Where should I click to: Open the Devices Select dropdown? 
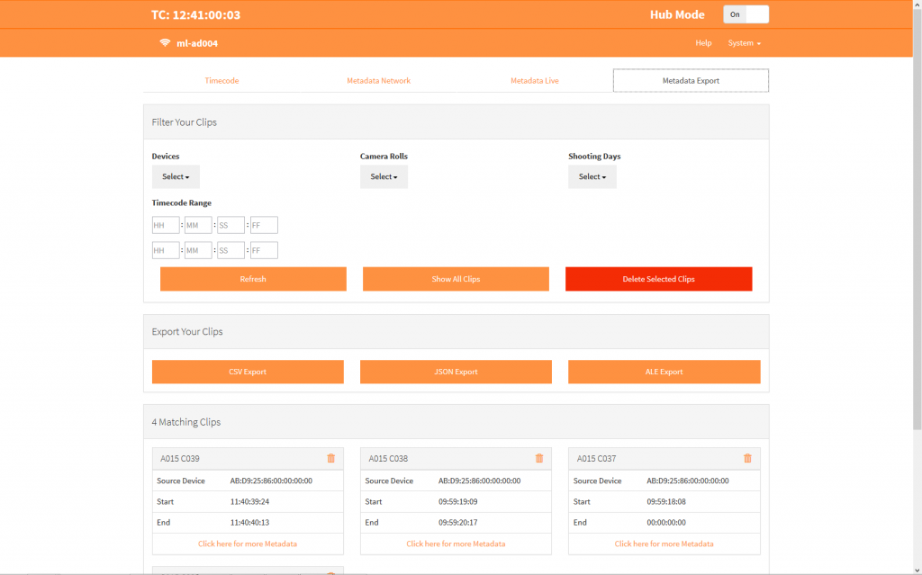(176, 176)
